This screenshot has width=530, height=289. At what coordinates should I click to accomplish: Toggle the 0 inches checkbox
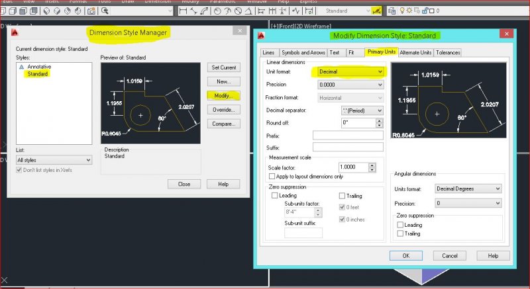click(342, 219)
